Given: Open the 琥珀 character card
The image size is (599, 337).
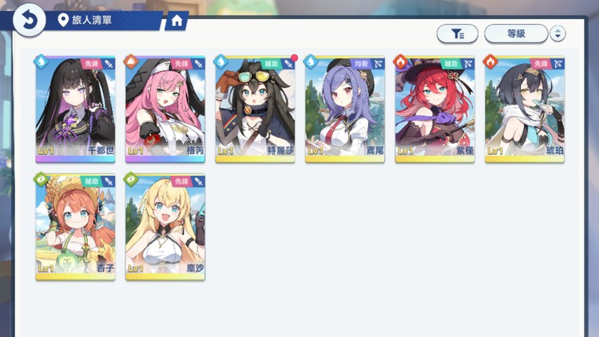Looking at the screenshot, I should pyautogui.click(x=525, y=109).
